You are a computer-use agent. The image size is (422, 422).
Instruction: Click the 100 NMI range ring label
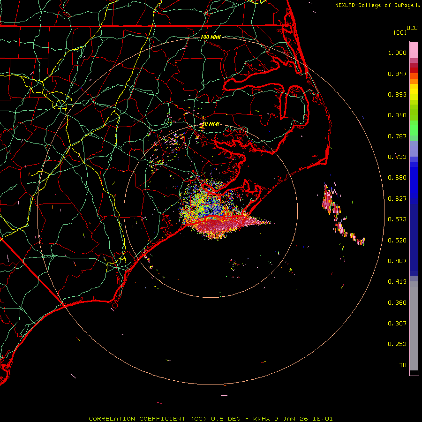tap(211, 37)
